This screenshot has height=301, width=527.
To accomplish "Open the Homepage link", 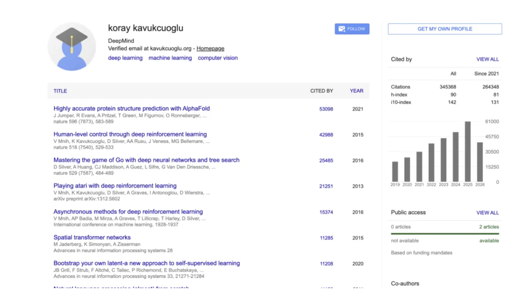I will point(210,49).
